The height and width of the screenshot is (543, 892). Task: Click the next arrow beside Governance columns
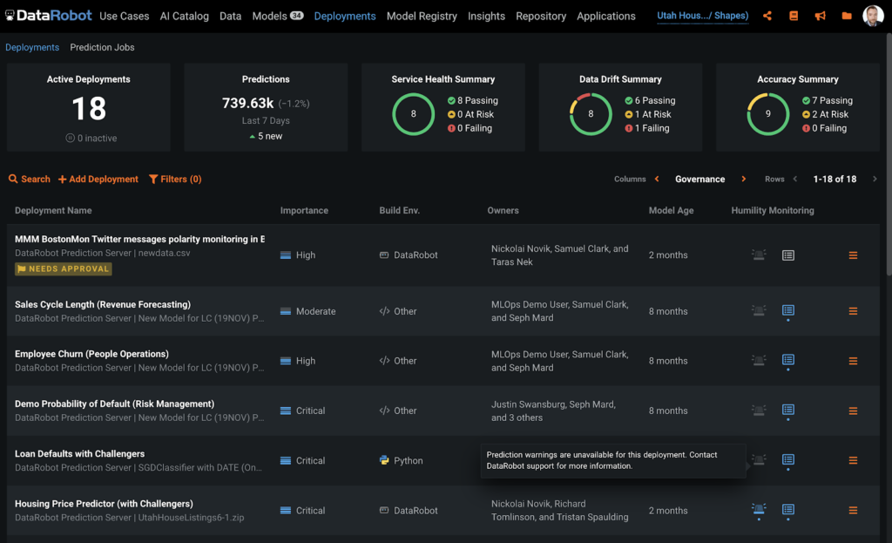pos(744,179)
